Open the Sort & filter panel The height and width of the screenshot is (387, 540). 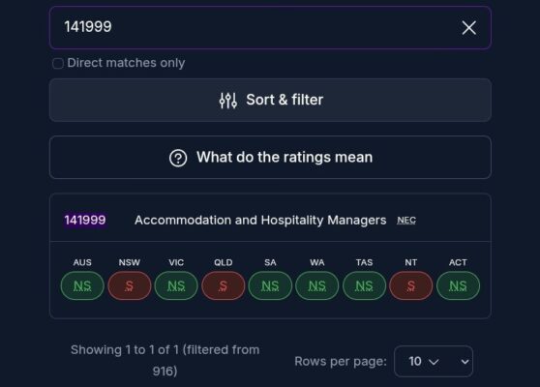point(270,101)
